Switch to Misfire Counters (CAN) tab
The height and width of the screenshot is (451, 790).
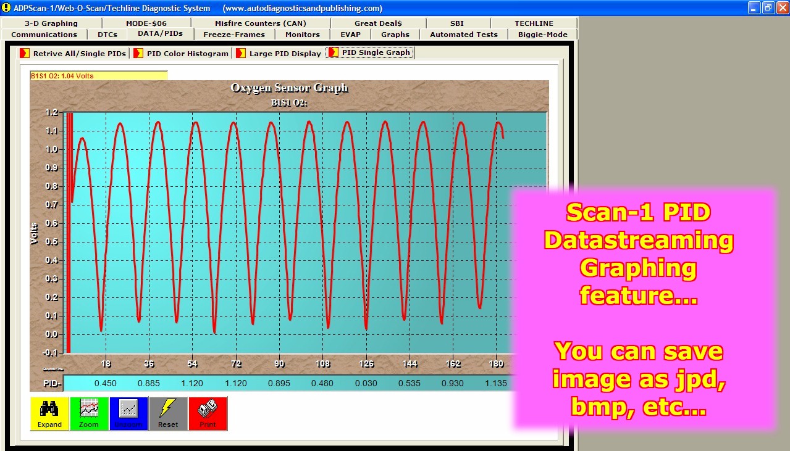click(260, 23)
